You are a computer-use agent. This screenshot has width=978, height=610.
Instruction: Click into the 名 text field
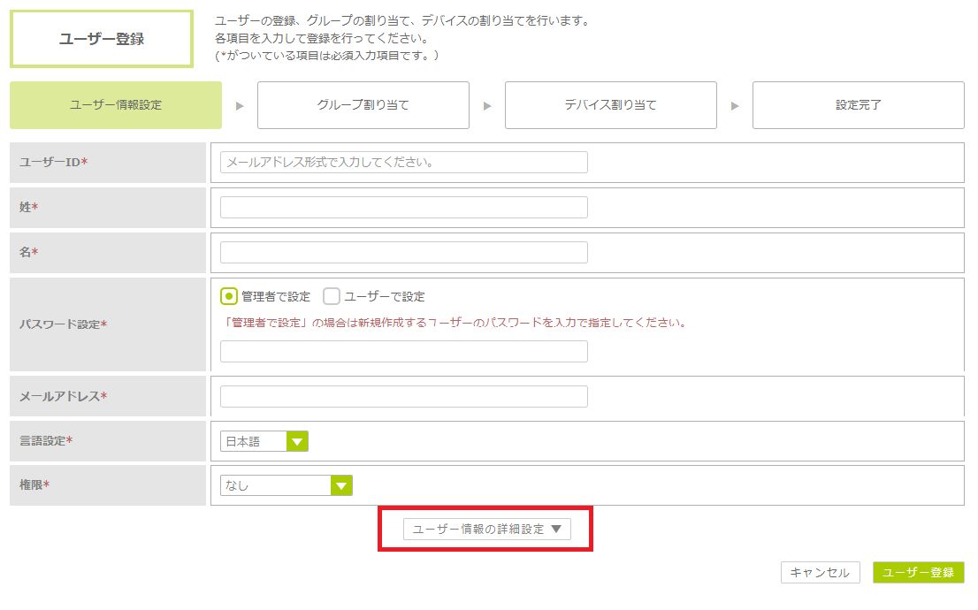click(x=403, y=252)
